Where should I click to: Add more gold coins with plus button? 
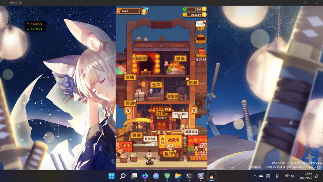point(204,14)
